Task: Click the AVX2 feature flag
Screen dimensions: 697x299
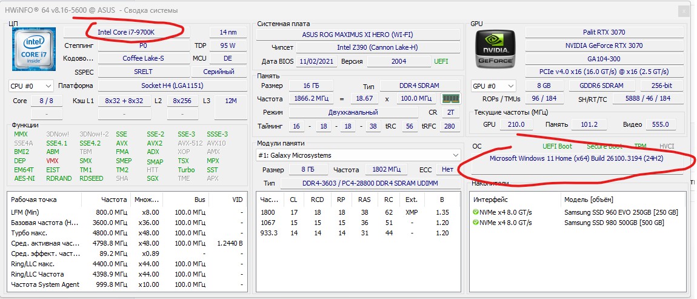Action: tap(154, 143)
